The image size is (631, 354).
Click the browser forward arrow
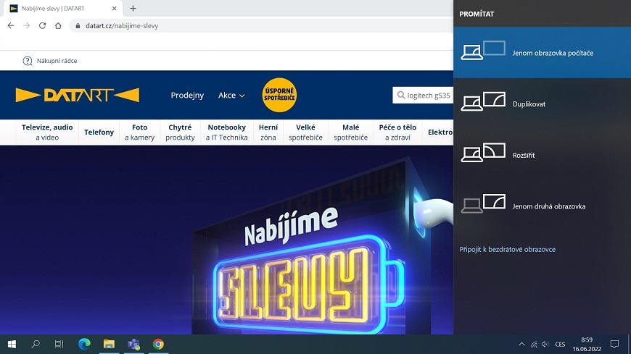(x=27, y=25)
